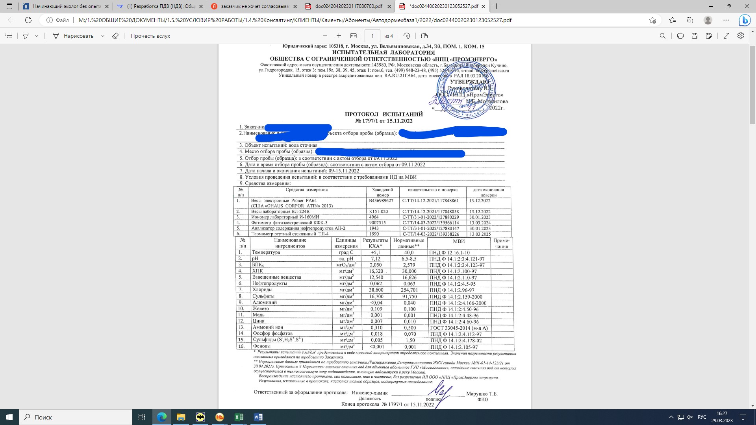The height and width of the screenshot is (425, 756).
Task: Switch page view layout
Action: tap(424, 36)
